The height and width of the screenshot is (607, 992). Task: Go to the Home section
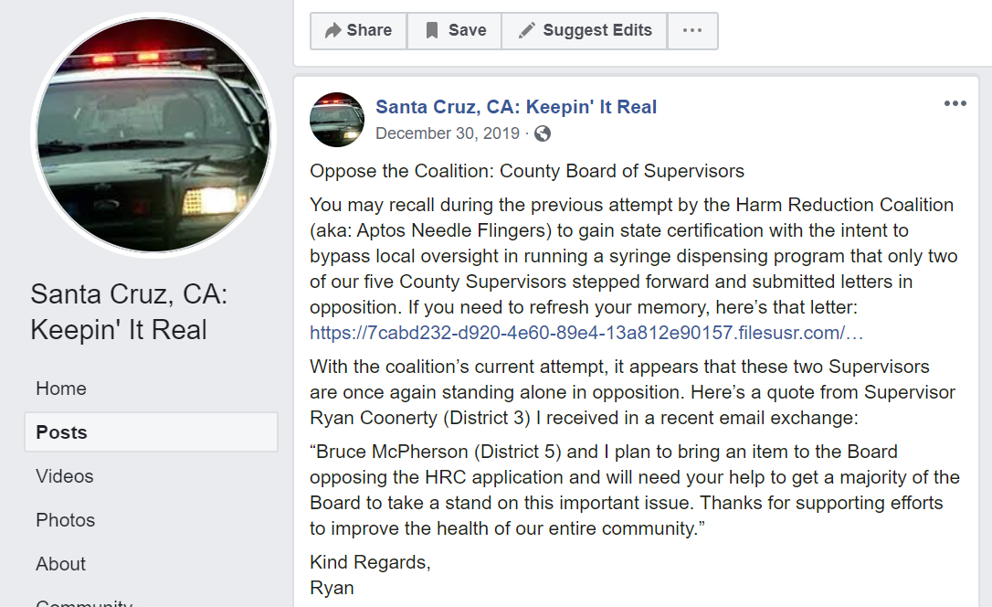tap(61, 389)
